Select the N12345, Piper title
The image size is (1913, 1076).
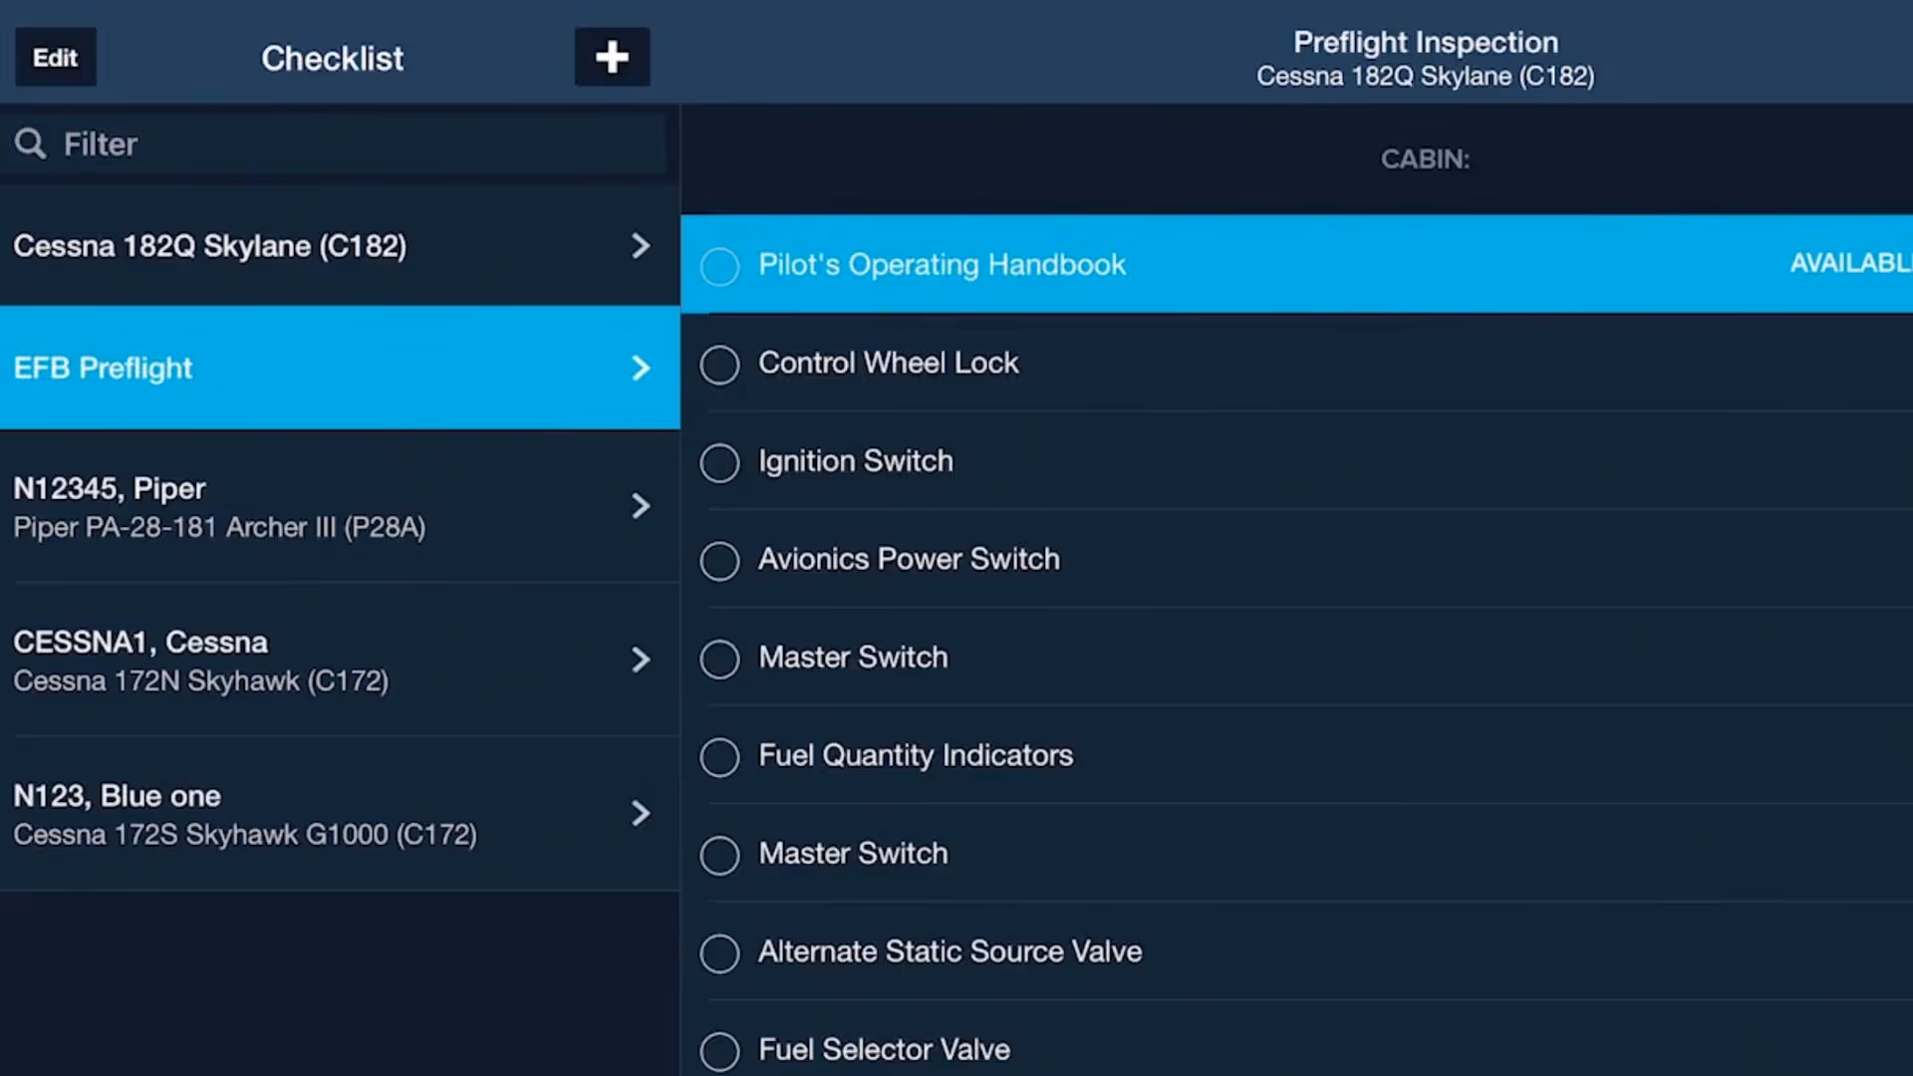(x=110, y=488)
